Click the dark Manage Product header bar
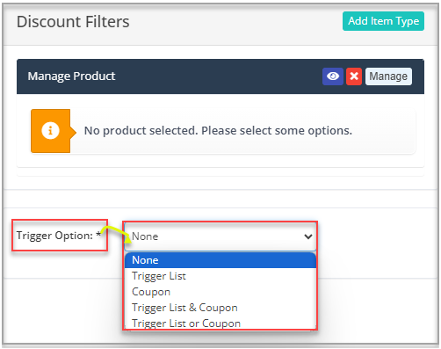This screenshot has height=349, width=441. click(220, 76)
